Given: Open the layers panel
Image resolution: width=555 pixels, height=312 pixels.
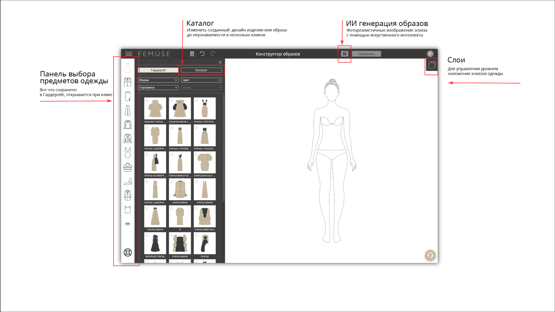Looking at the screenshot, I should click(x=432, y=65).
